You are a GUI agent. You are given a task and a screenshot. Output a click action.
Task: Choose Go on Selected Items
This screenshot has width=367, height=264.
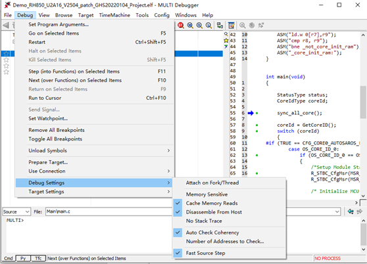click(94, 33)
